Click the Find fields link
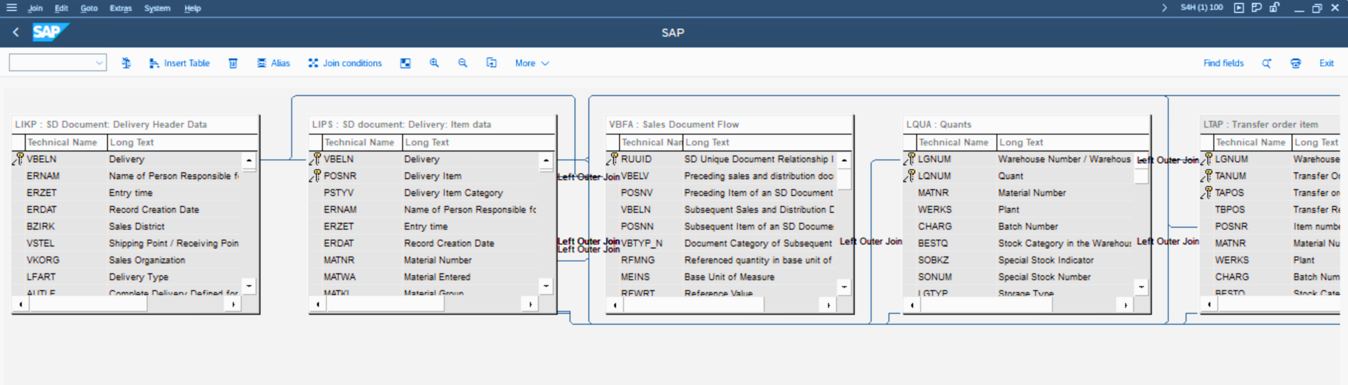This screenshot has width=1348, height=385. coord(1223,63)
